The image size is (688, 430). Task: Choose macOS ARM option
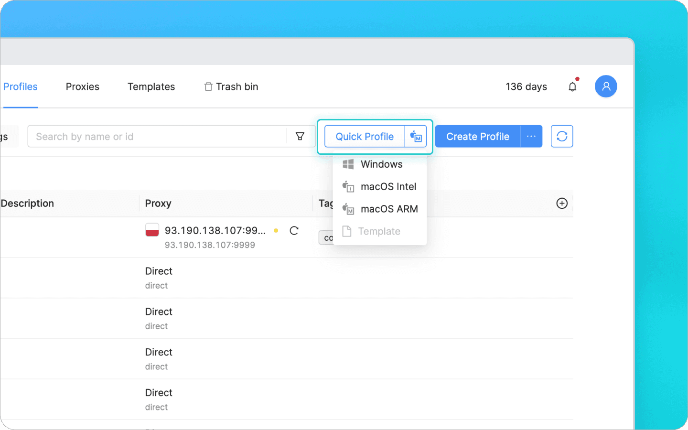(x=379, y=209)
